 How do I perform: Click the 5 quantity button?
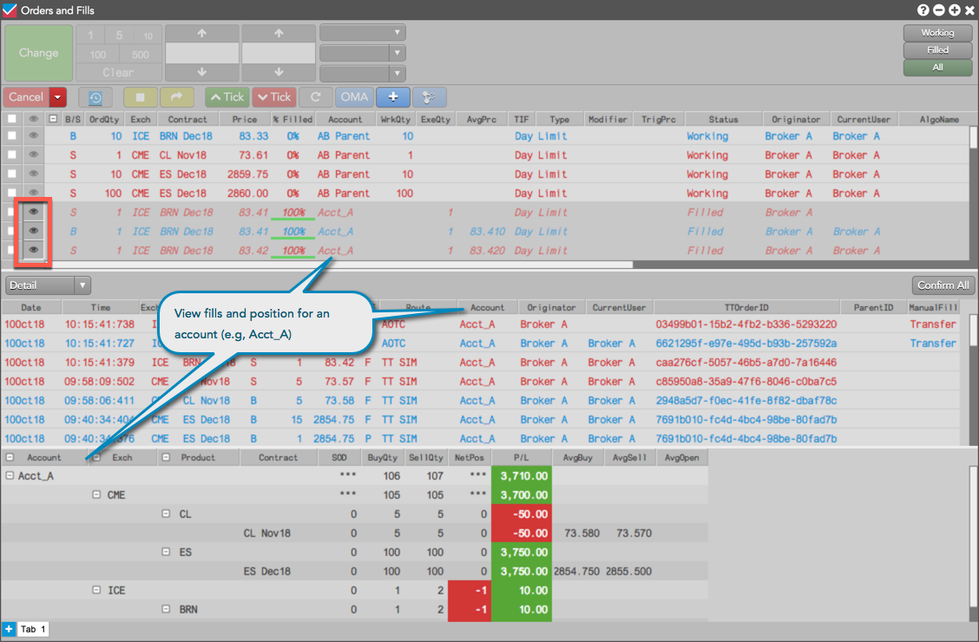[119, 35]
